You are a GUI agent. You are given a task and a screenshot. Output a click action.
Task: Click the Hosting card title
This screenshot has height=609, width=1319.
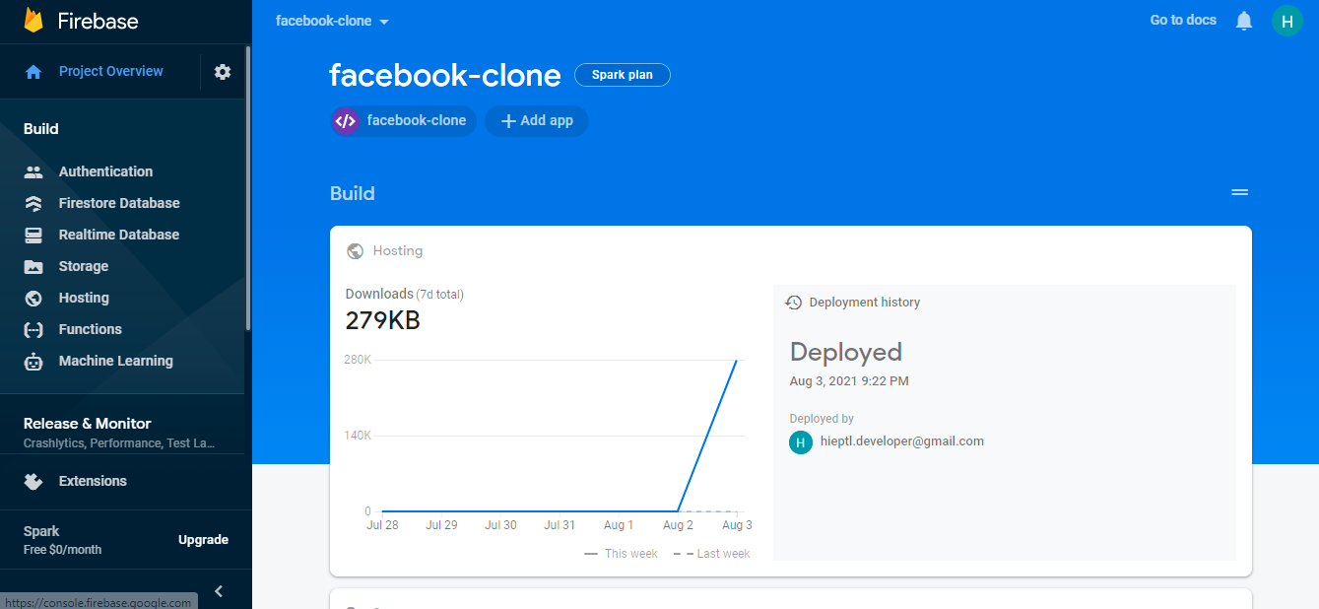[x=398, y=251]
